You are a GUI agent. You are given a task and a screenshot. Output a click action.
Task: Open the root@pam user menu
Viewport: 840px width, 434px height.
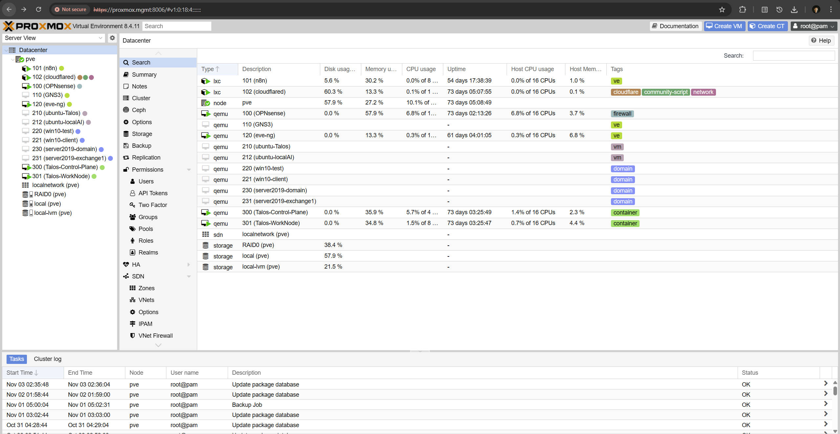pos(814,26)
